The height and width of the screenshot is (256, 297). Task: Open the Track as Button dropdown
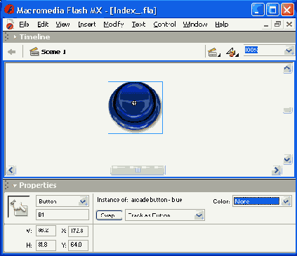(x=199, y=215)
